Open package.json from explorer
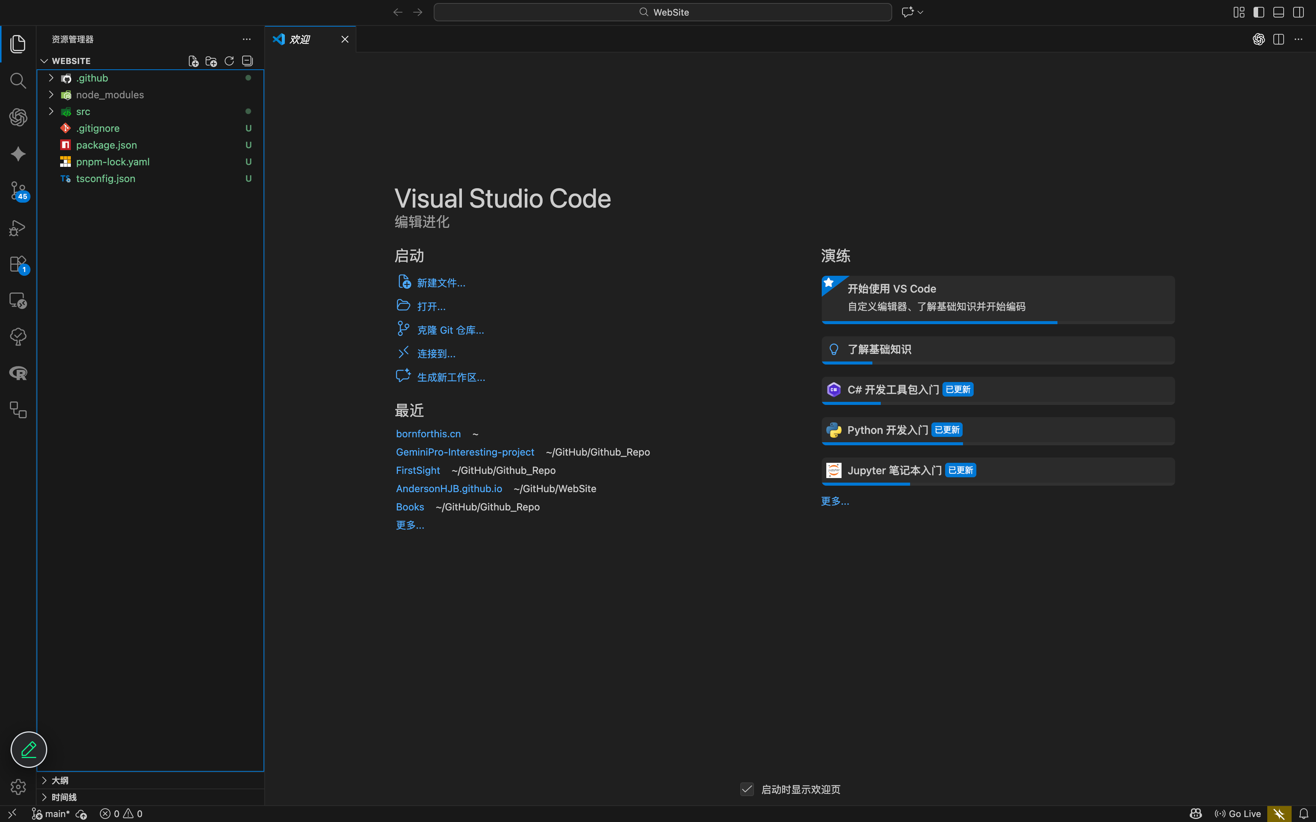 (x=150, y=145)
